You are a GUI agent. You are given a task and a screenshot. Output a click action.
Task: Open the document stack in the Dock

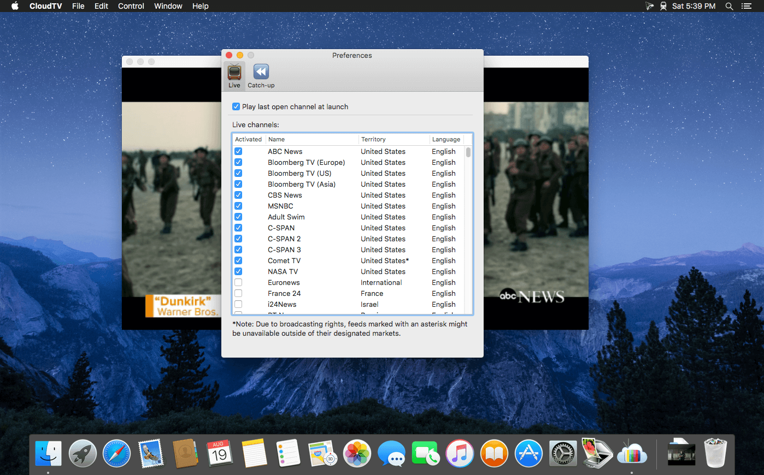pyautogui.click(x=681, y=453)
